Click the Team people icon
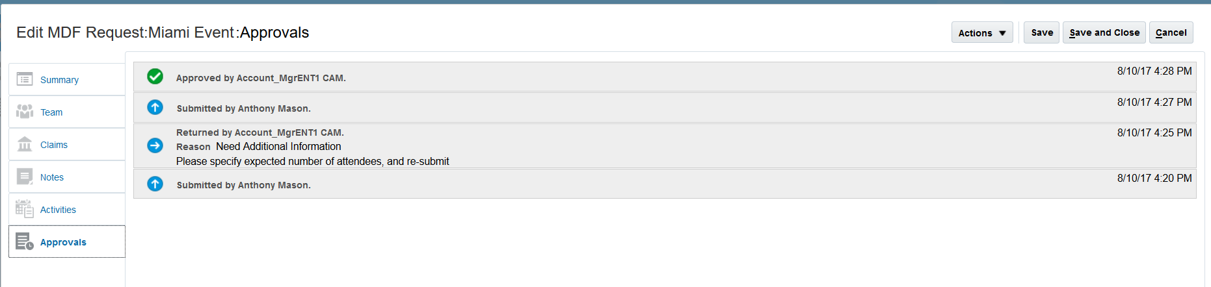This screenshot has width=1211, height=287. pyautogui.click(x=25, y=112)
